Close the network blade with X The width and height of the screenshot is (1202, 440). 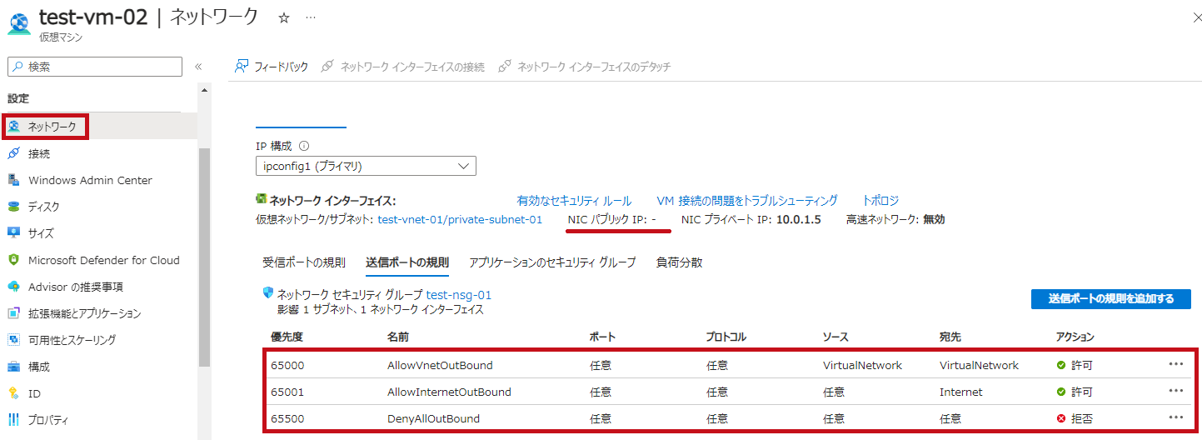coord(1197,17)
